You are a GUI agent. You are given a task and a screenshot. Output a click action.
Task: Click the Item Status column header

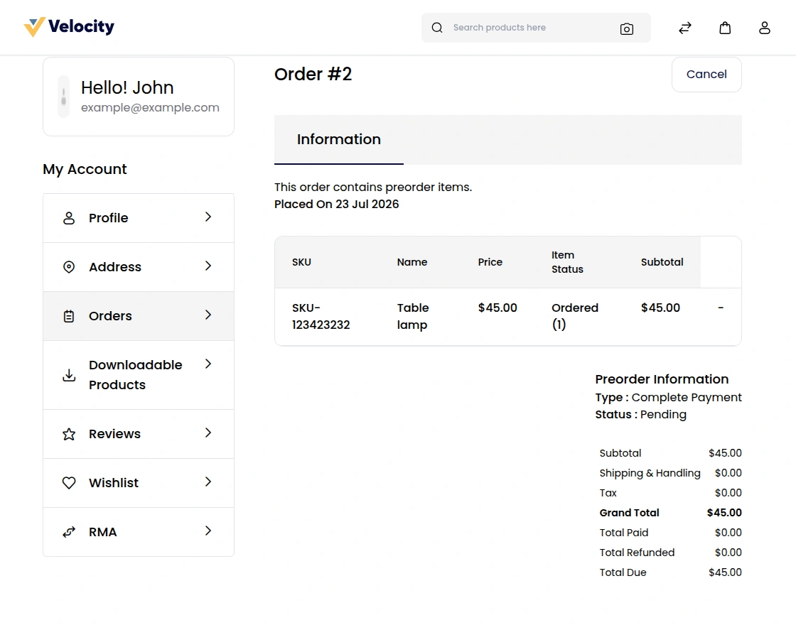point(568,262)
